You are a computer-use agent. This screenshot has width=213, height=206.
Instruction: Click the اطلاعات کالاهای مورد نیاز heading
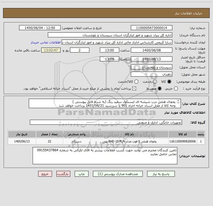click(185, 113)
